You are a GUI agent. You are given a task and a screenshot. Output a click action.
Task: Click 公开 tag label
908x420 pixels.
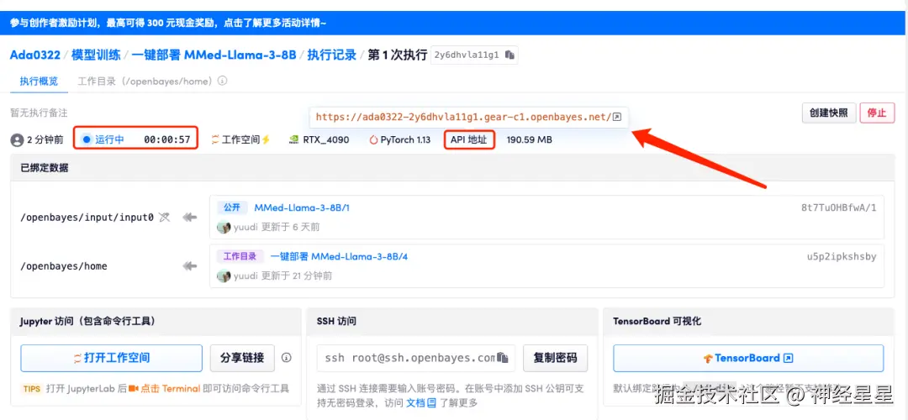(x=232, y=207)
